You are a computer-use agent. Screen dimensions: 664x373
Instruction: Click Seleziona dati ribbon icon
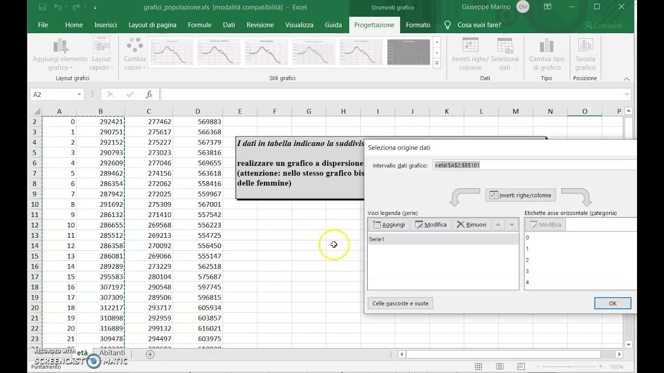[x=505, y=54]
